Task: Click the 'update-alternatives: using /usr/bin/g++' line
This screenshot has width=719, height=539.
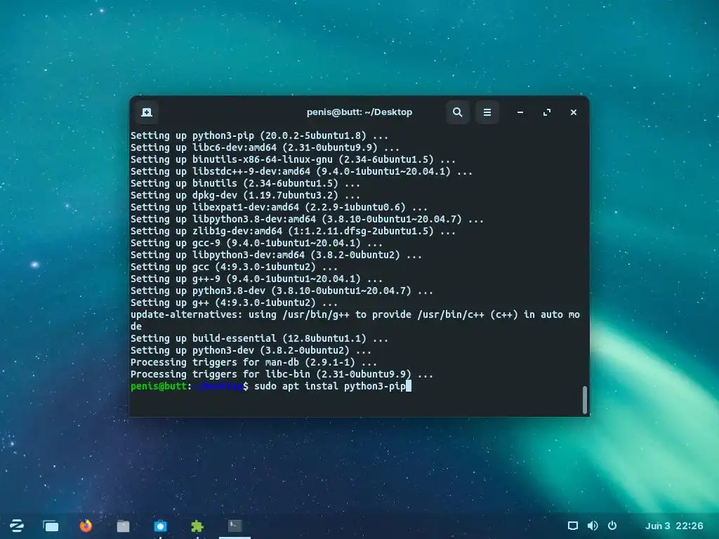Action: point(355,314)
